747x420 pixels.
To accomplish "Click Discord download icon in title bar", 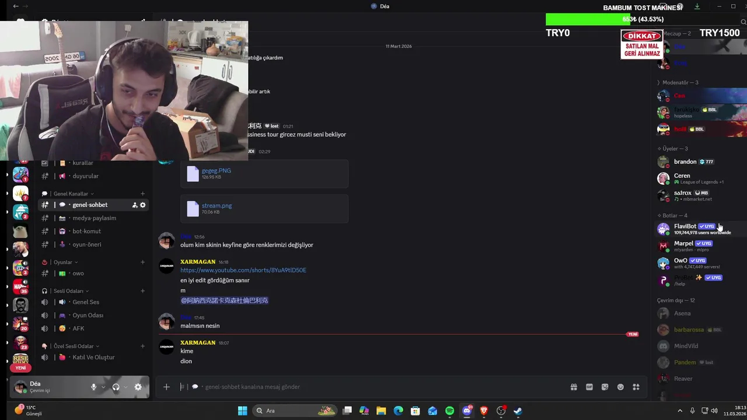I will tap(697, 6).
